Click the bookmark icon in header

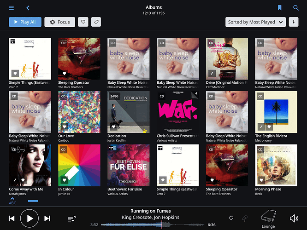click(280, 8)
